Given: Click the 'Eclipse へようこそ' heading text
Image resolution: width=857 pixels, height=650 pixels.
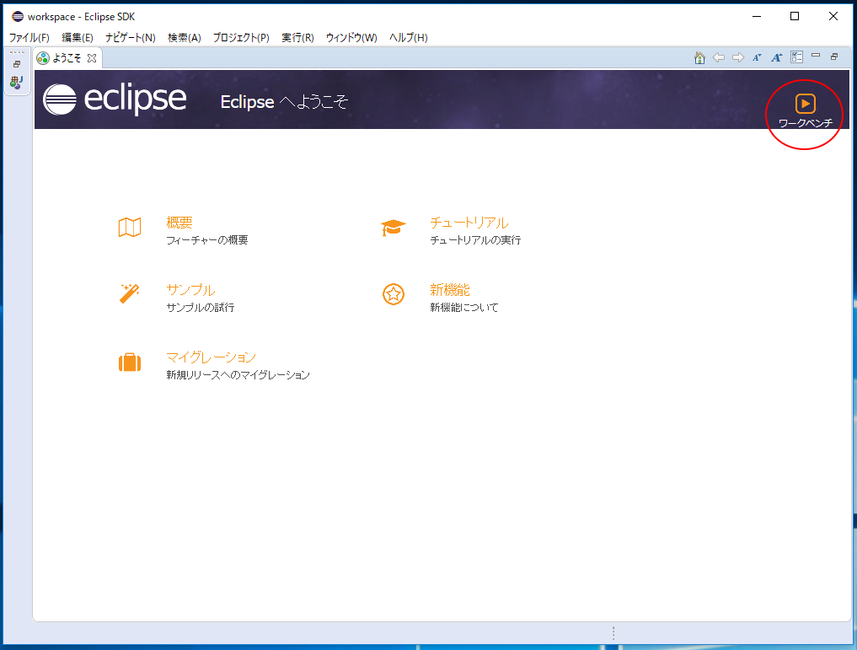Looking at the screenshot, I should (x=284, y=102).
